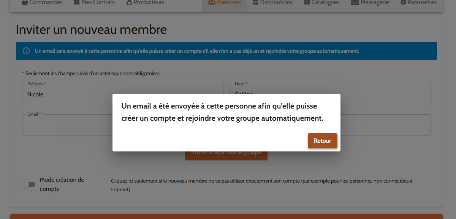This screenshot has width=456, height=219.
Task: Toggle the Mode création de compte switch
Action: [28, 184]
